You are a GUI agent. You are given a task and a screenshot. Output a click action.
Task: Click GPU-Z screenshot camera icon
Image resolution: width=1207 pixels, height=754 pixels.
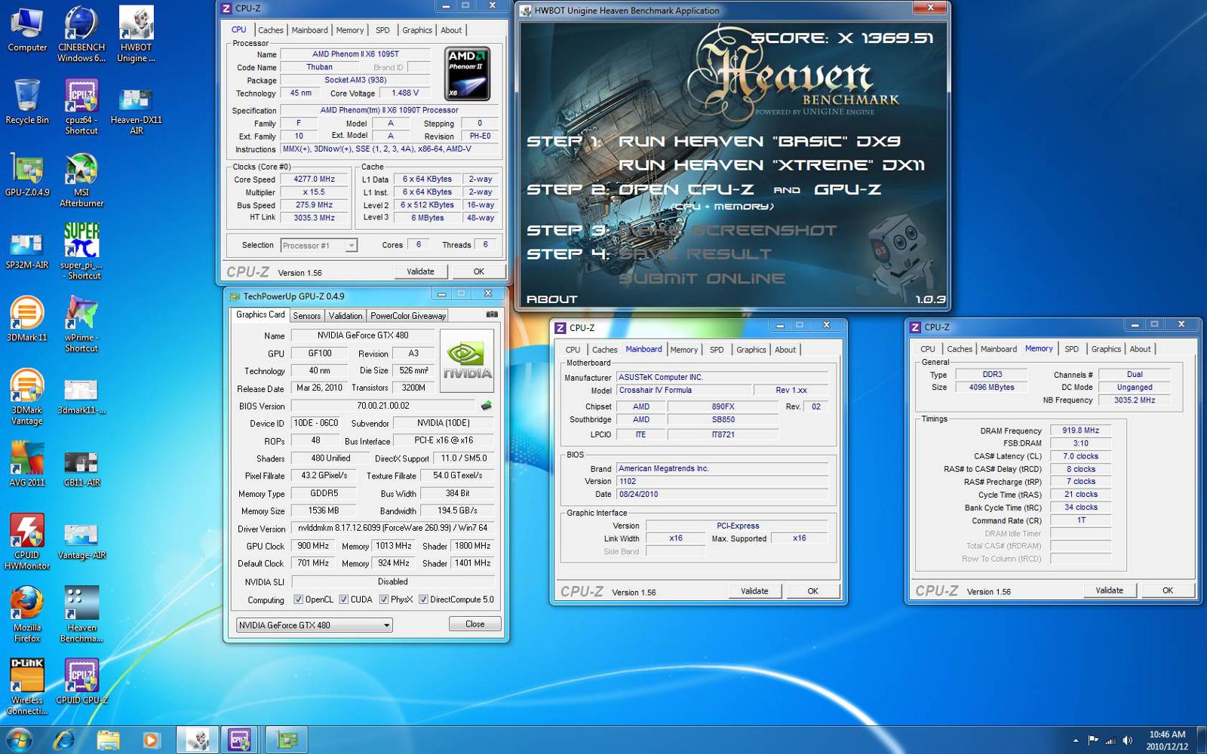(492, 314)
